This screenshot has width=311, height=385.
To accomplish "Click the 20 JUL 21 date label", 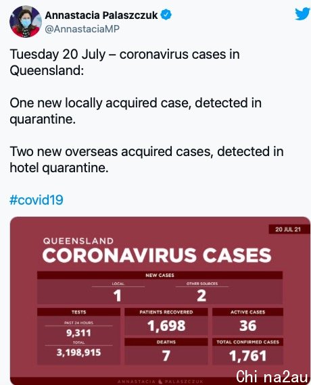I will point(288,230).
